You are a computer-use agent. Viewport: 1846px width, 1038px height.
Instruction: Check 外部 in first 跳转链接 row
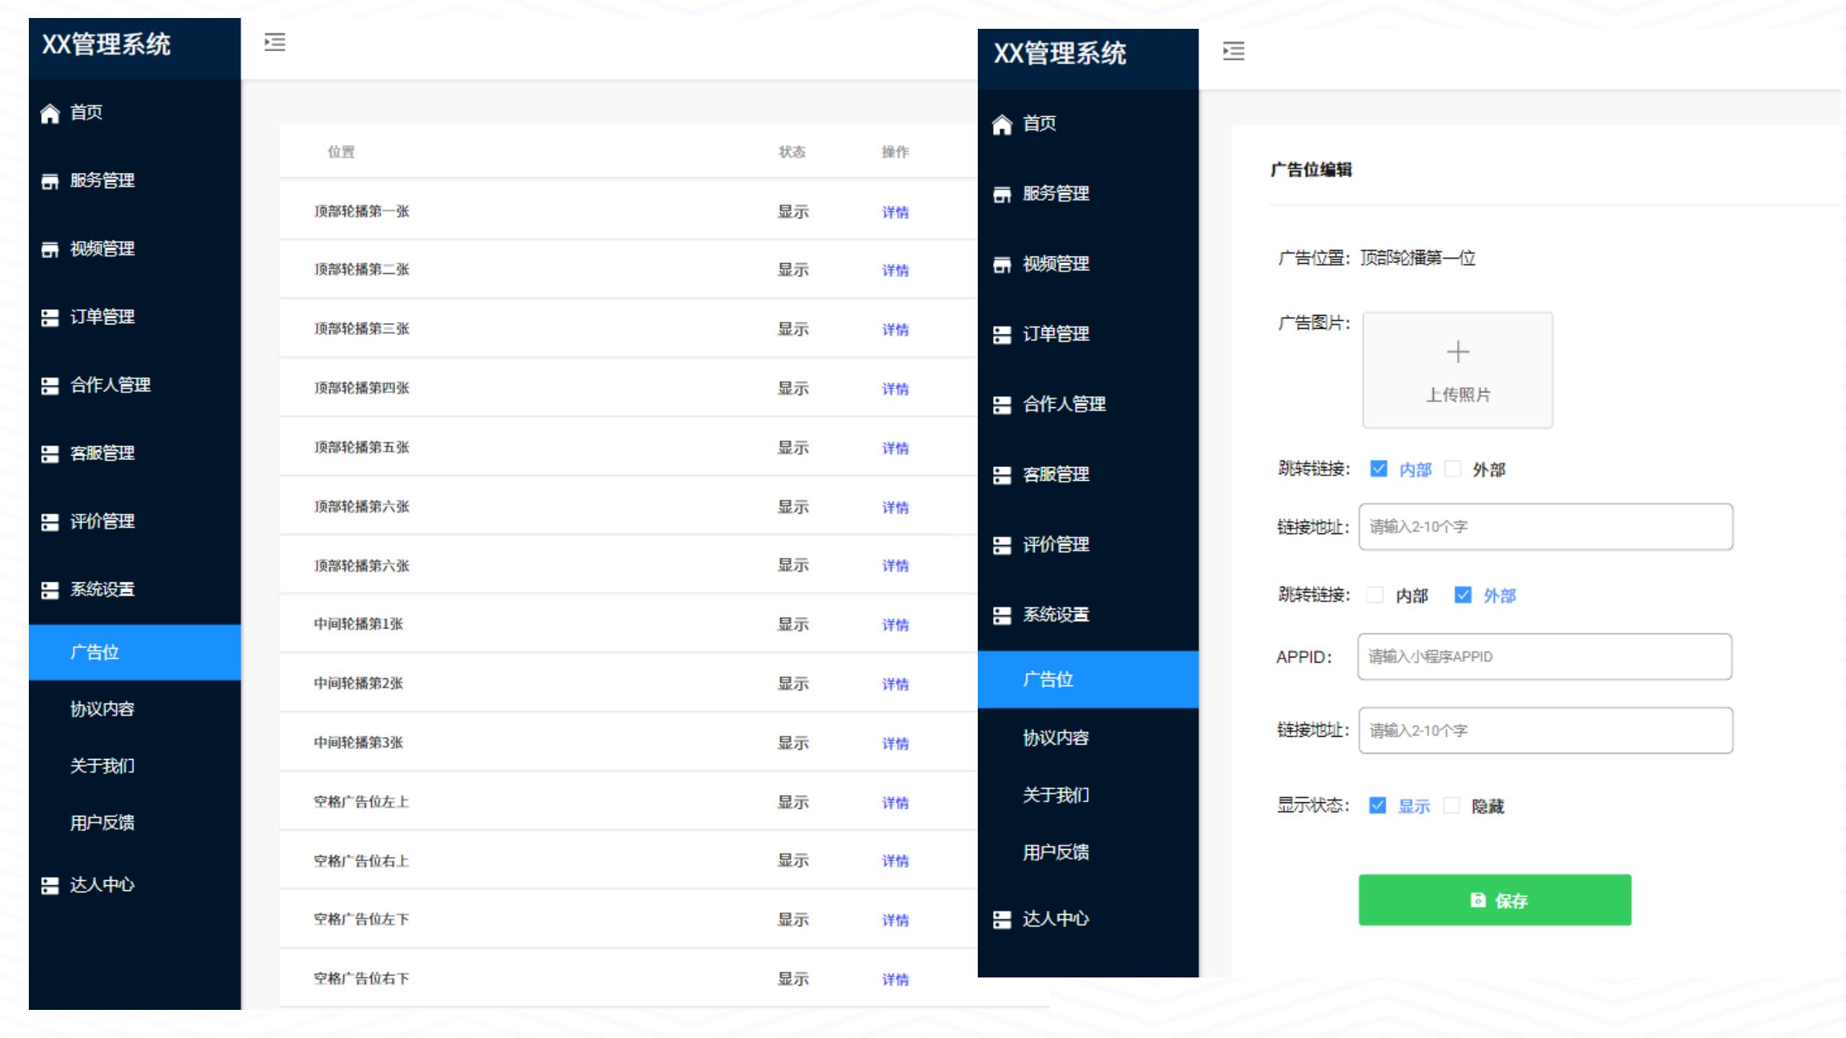[x=1453, y=469]
